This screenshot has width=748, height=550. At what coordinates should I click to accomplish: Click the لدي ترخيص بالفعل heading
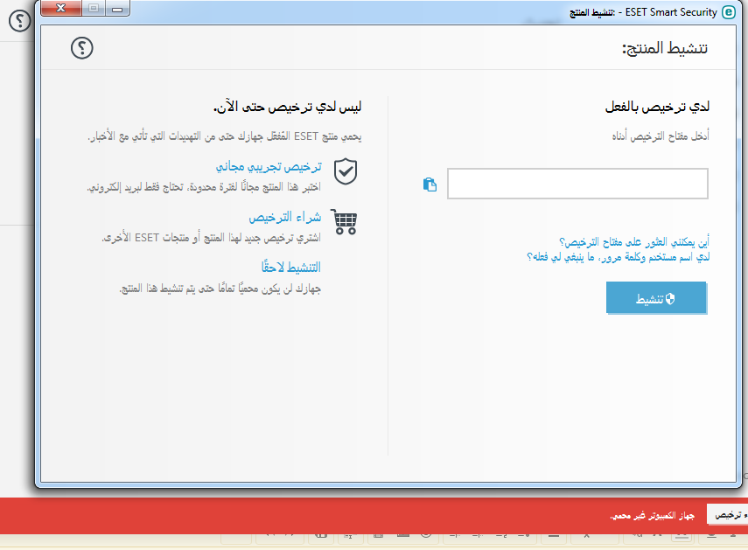pyautogui.click(x=657, y=107)
